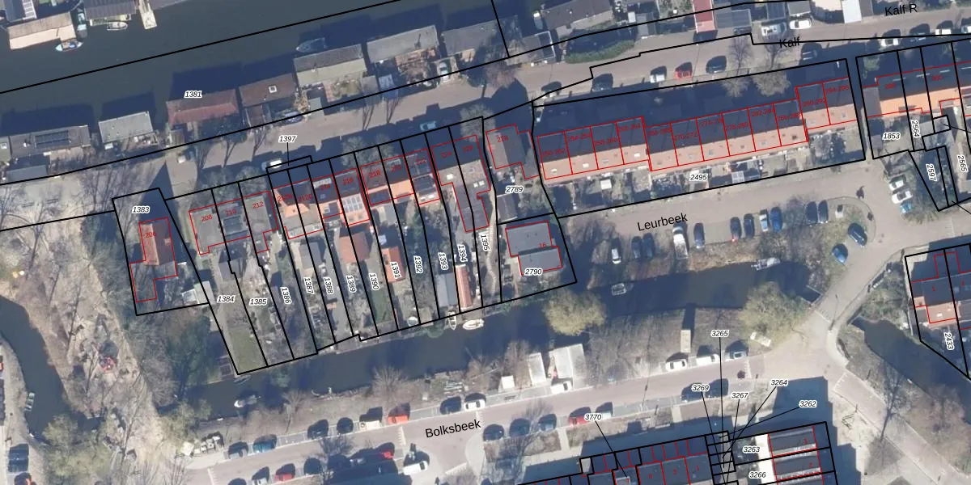Click parcel 2790 label
This screenshot has height=485, width=971.
point(532,272)
